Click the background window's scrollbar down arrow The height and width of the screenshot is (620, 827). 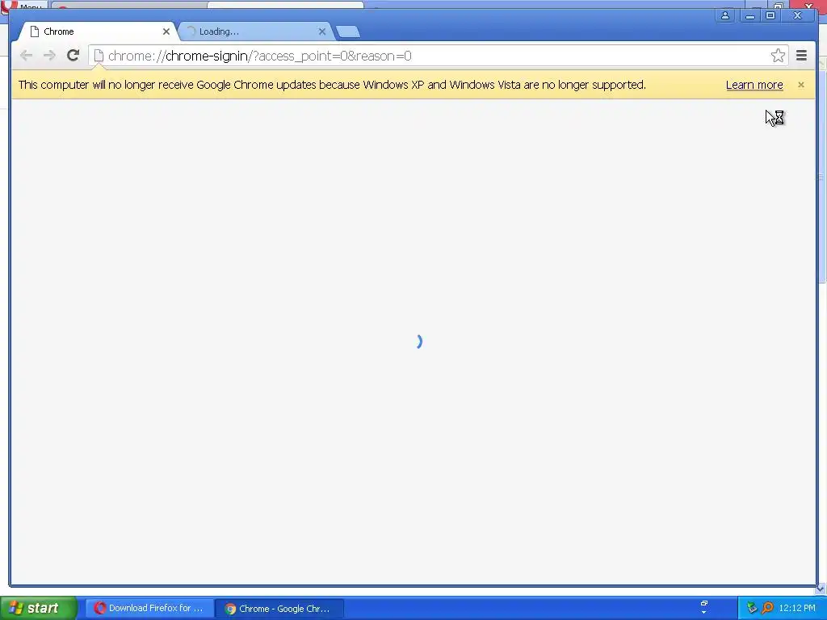(821, 589)
